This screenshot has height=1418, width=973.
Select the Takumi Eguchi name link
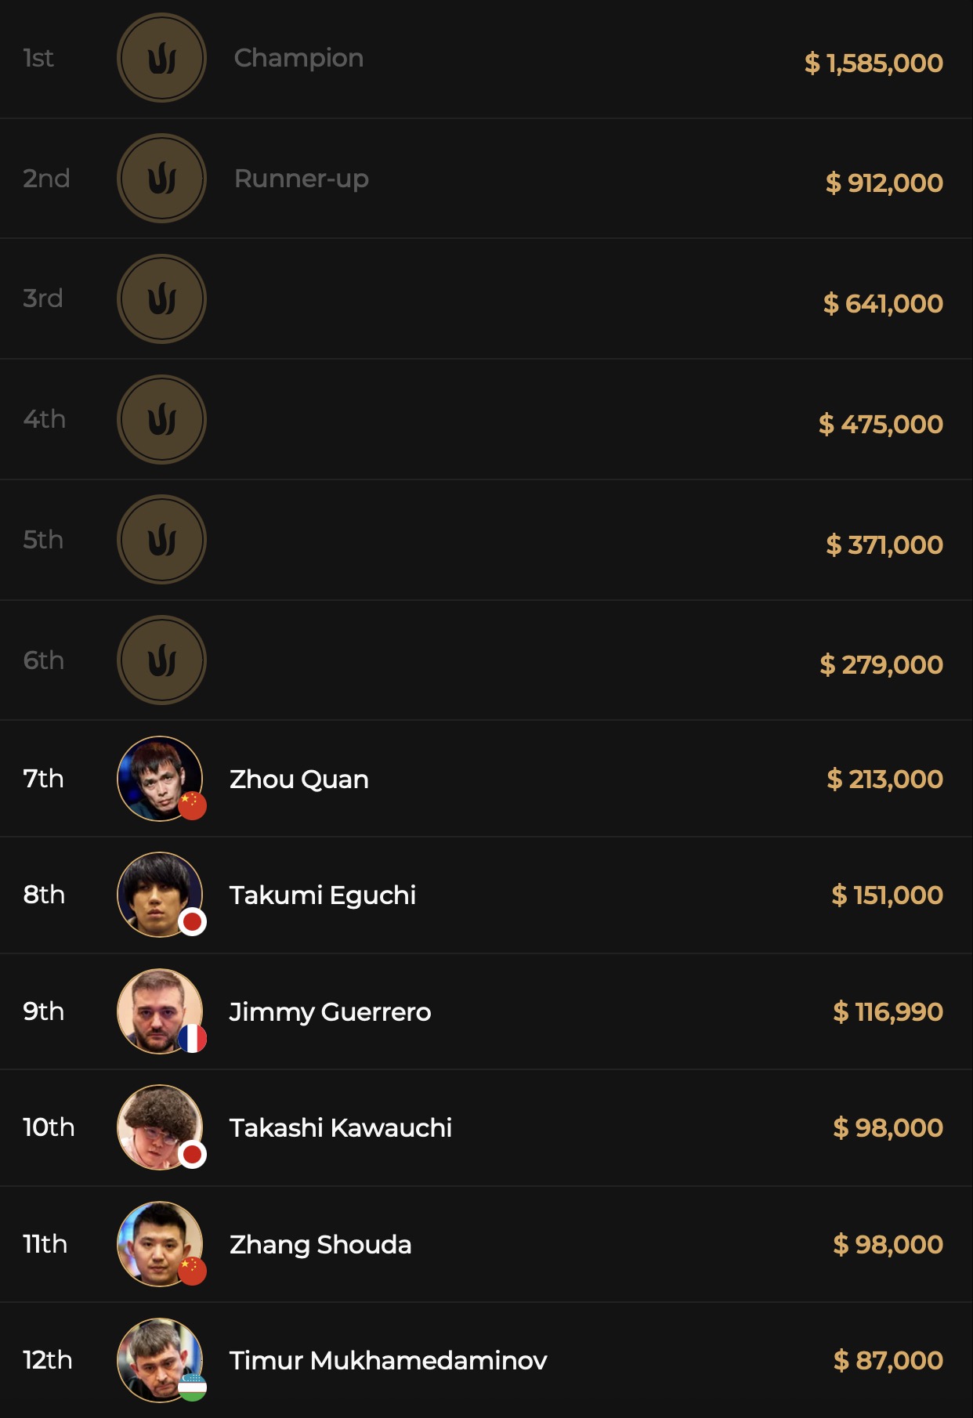pyautogui.click(x=323, y=895)
